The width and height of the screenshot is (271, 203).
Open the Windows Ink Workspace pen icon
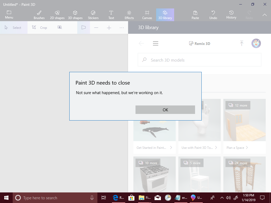pos(236,198)
